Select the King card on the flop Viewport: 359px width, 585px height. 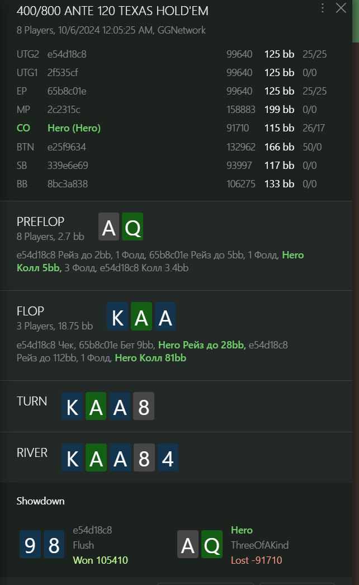(x=117, y=317)
